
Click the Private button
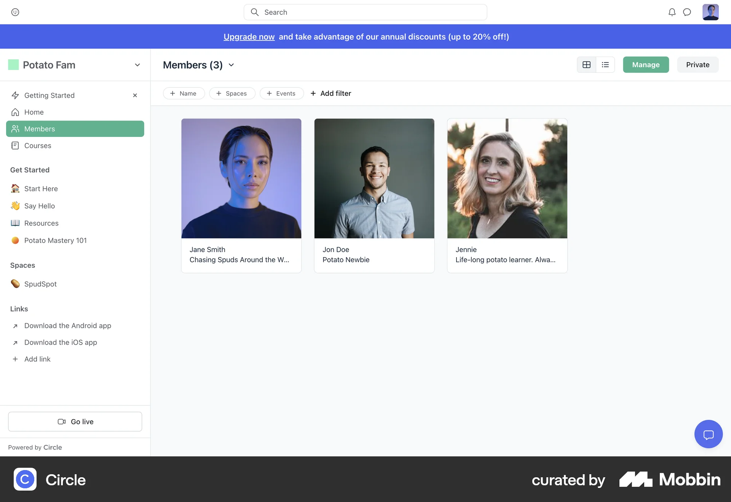(697, 65)
